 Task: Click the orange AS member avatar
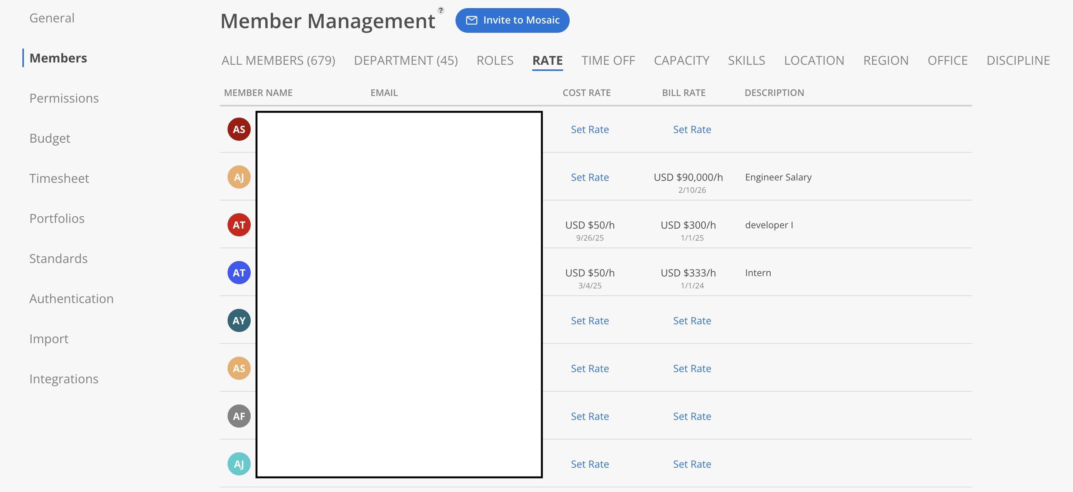pyautogui.click(x=239, y=369)
